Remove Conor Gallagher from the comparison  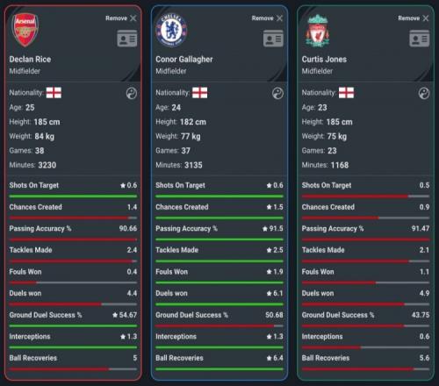pos(267,18)
